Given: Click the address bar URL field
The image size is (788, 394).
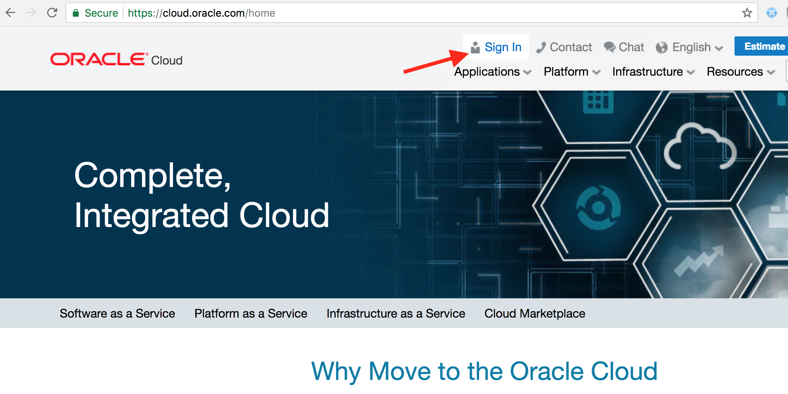Looking at the screenshot, I should pyautogui.click(x=411, y=13).
